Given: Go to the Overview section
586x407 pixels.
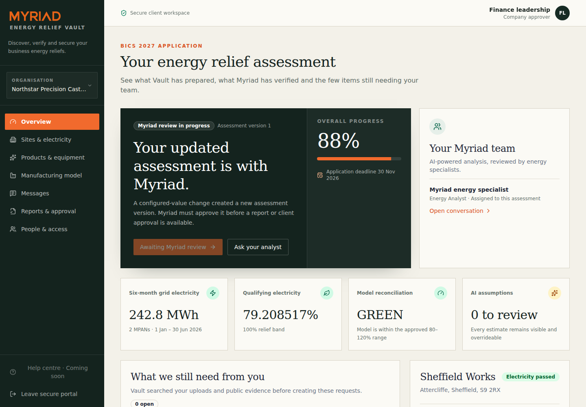Looking at the screenshot, I should pyautogui.click(x=52, y=122).
